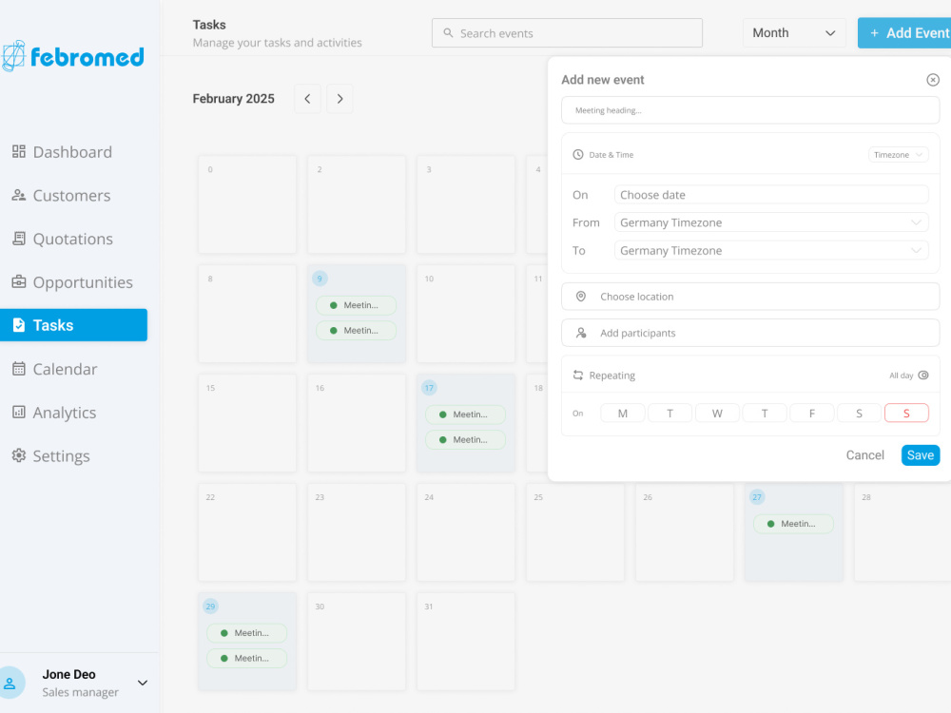The height and width of the screenshot is (713, 951).
Task: Click the Search events field
Action: tap(567, 32)
